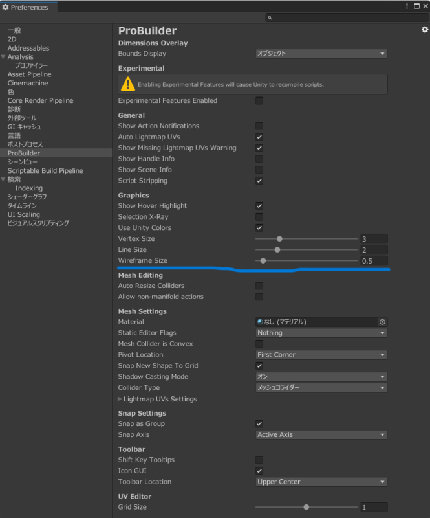Click the Vertex Size slider handle
The height and width of the screenshot is (518, 430).
(279, 239)
